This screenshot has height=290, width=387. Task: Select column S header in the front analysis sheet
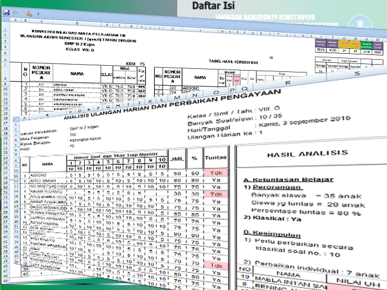[357, 74]
